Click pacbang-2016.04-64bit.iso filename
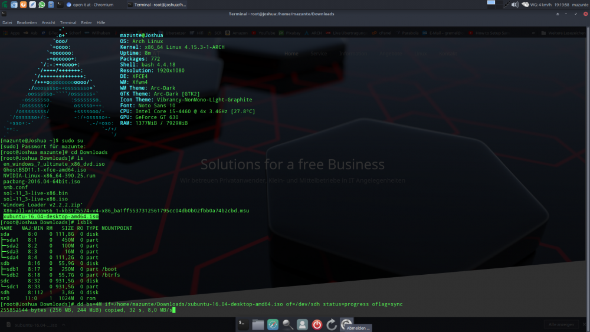The height and width of the screenshot is (332, 590). (x=41, y=182)
